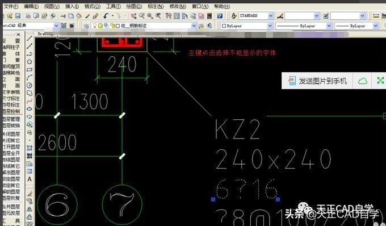The image size is (386, 226).
Task: Click the calculator icon
Action: click(209, 16)
